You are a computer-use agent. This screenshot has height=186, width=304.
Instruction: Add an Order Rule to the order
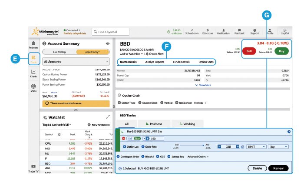point(149,146)
